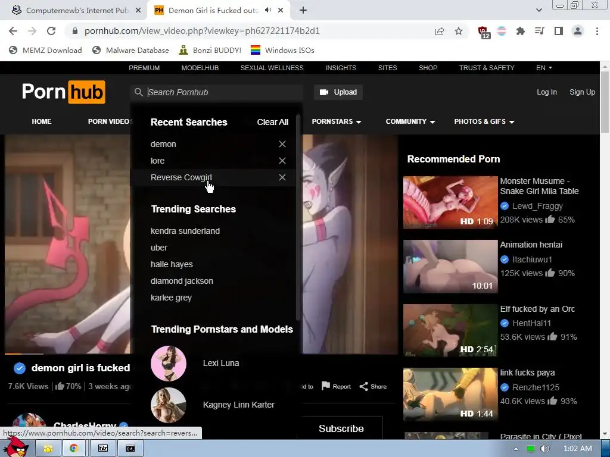Open the system tray volume icon
This screenshot has height=457, width=610.
[545, 449]
